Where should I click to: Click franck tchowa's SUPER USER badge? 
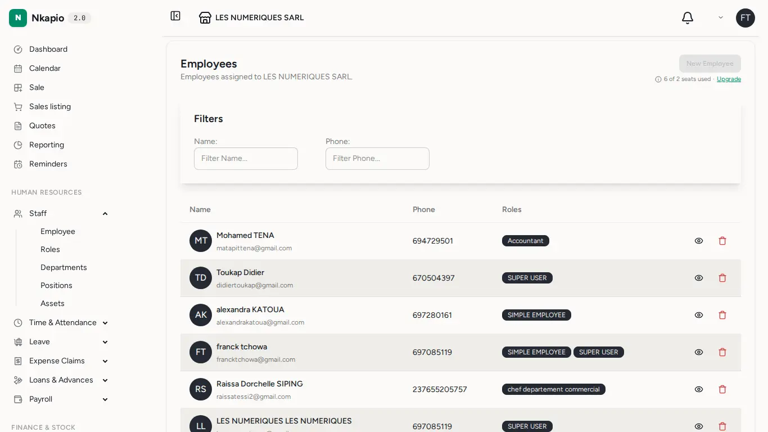(599, 352)
